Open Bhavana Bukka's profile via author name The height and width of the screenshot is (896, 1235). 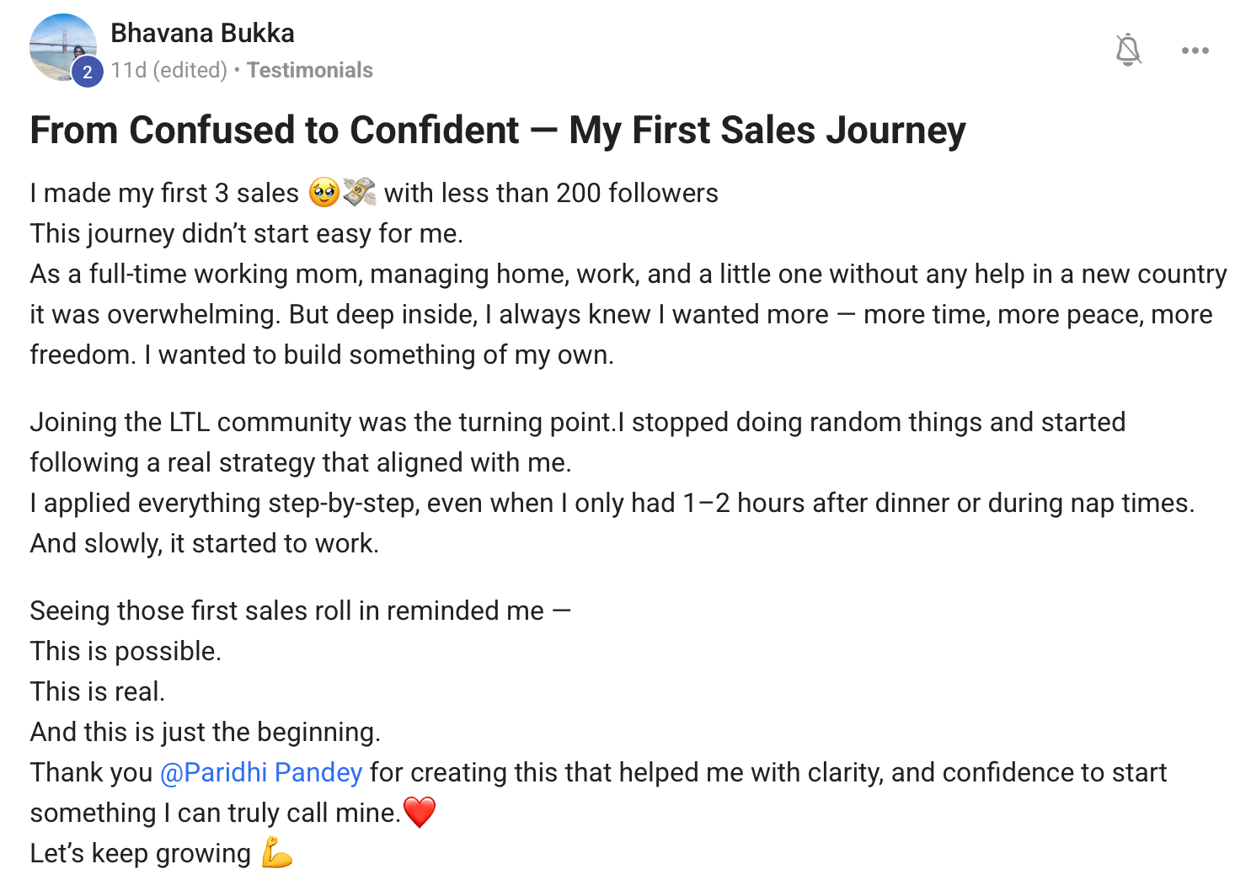click(x=202, y=33)
